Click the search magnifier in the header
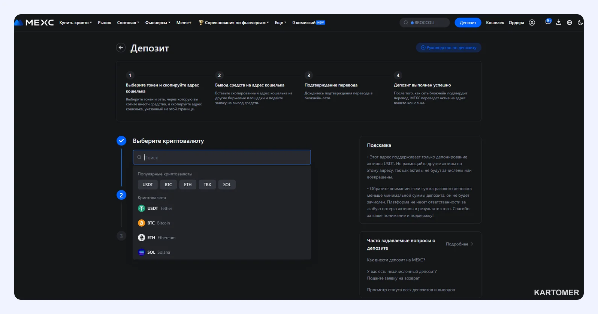This screenshot has height=314, width=598. point(406,22)
